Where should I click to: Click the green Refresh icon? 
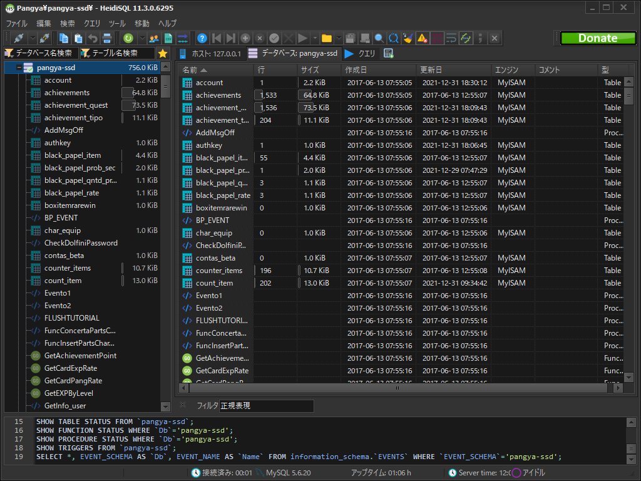[128, 38]
